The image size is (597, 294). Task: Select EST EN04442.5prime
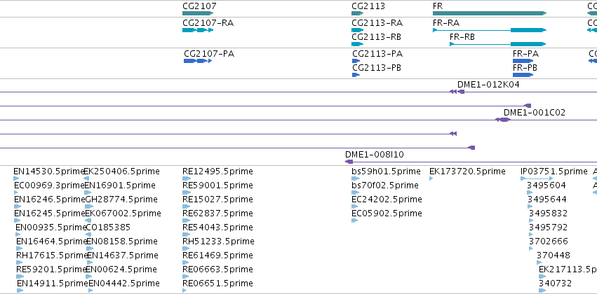[124, 284]
